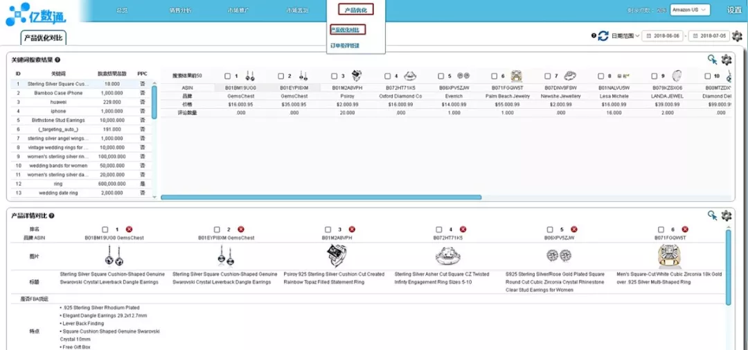Expand the 日期范围 date range dropdown
748x350 pixels.
pos(625,36)
